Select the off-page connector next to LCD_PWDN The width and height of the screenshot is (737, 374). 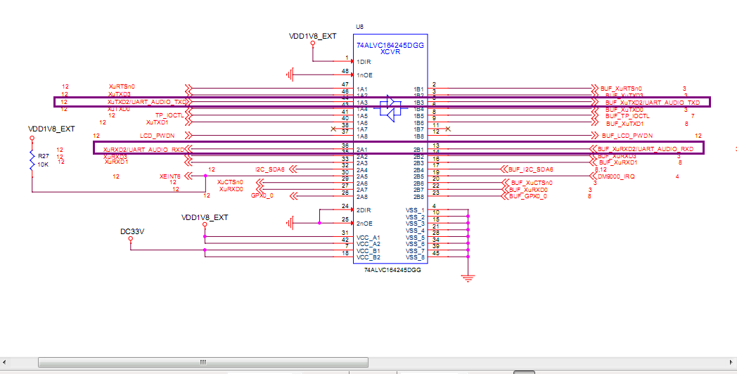coord(189,135)
